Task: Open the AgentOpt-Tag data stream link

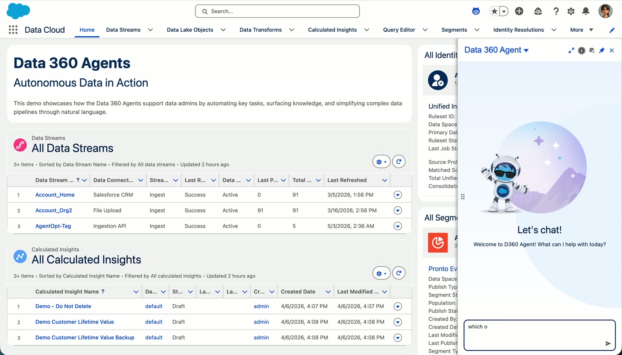Action: [53, 226]
